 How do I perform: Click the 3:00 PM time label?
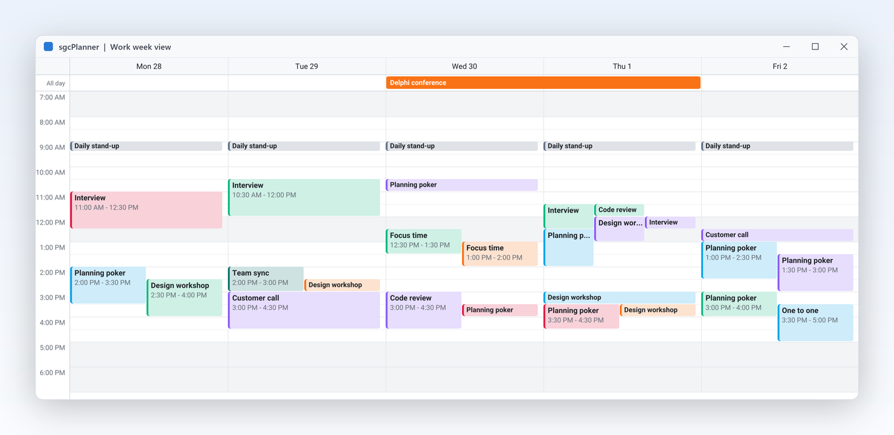click(x=53, y=298)
